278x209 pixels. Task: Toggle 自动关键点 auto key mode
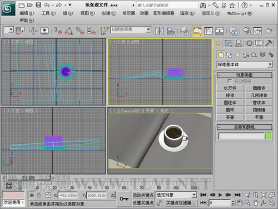tap(143, 195)
